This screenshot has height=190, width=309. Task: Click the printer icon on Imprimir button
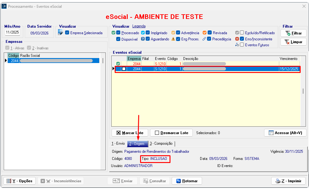(x=278, y=181)
